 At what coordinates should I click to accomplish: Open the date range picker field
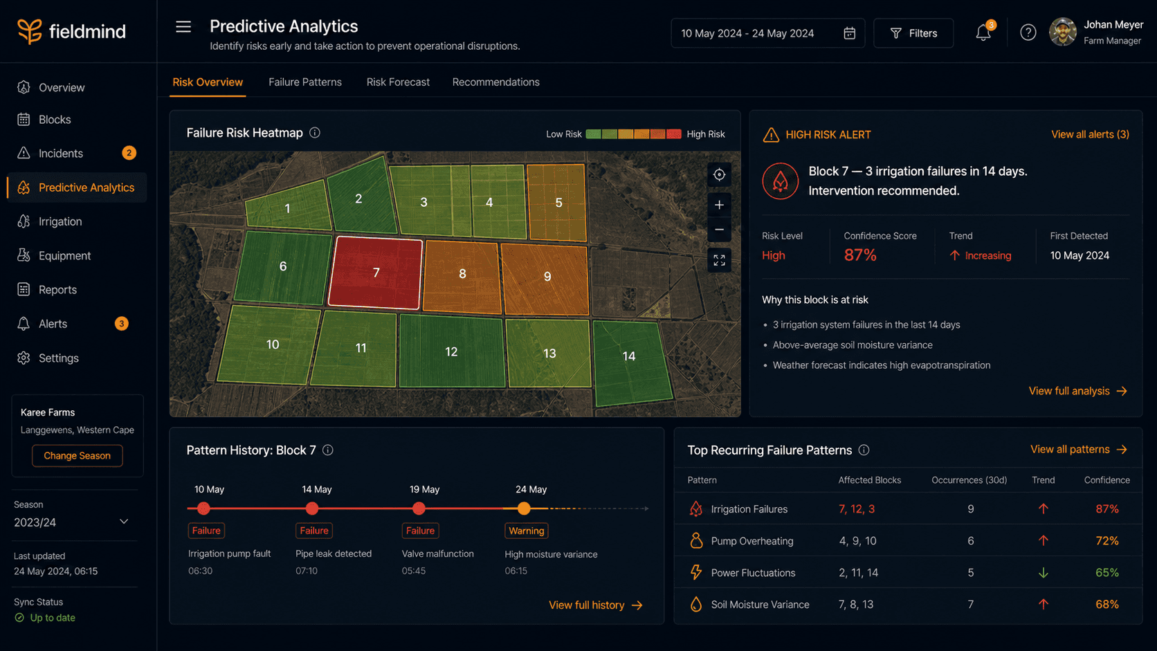(x=767, y=33)
